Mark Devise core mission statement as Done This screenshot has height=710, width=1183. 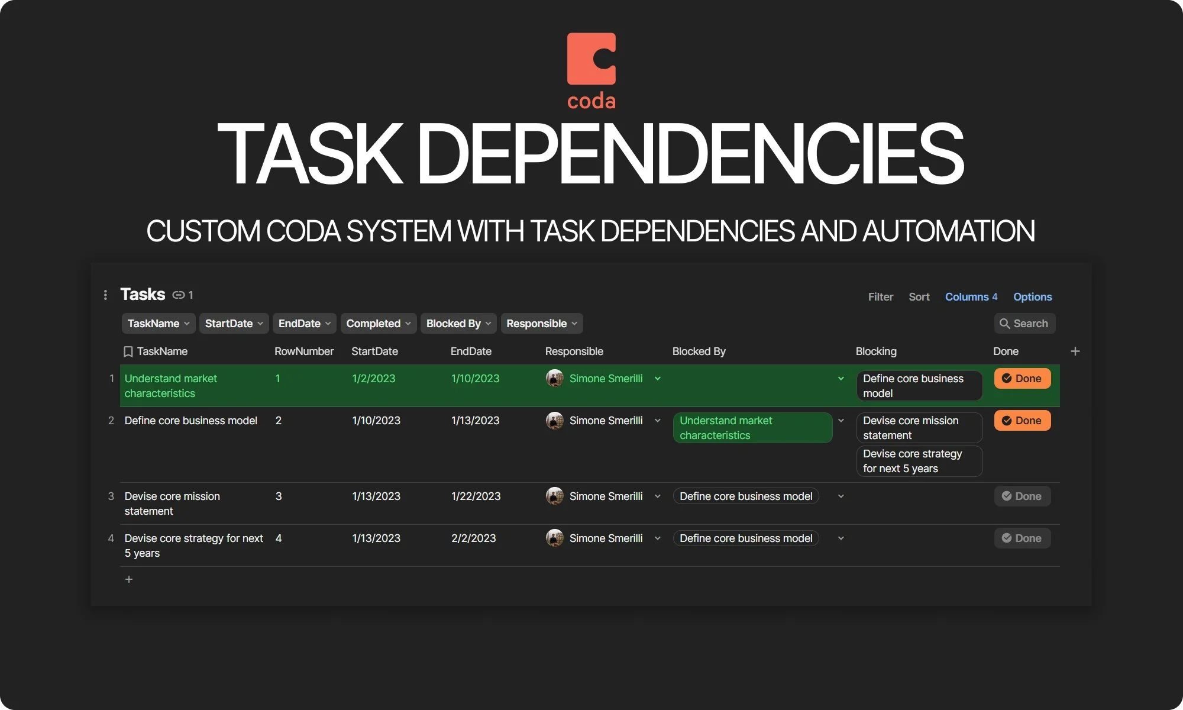pos(1022,496)
